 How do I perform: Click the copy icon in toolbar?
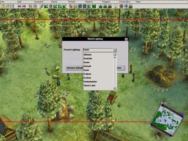[x=30, y=6]
